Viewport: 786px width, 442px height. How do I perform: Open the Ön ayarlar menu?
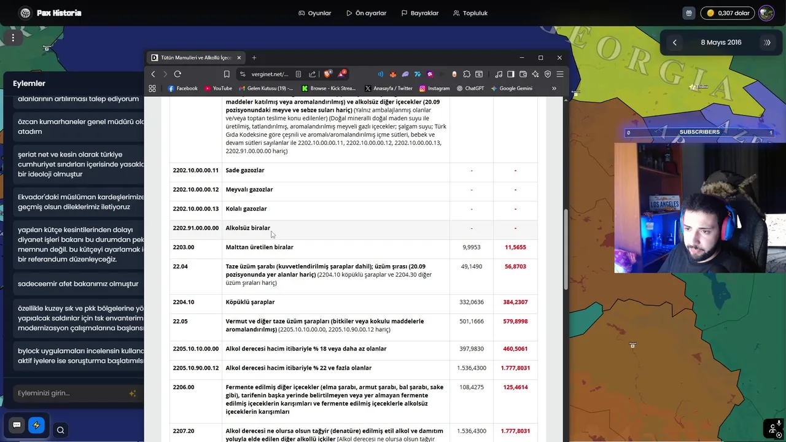coord(366,13)
